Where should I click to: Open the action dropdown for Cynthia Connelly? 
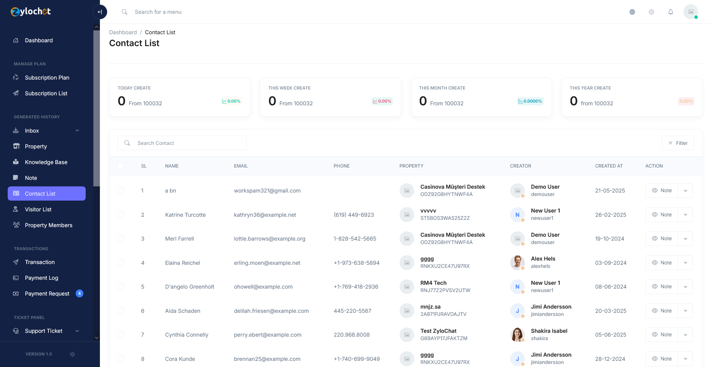pos(685,335)
